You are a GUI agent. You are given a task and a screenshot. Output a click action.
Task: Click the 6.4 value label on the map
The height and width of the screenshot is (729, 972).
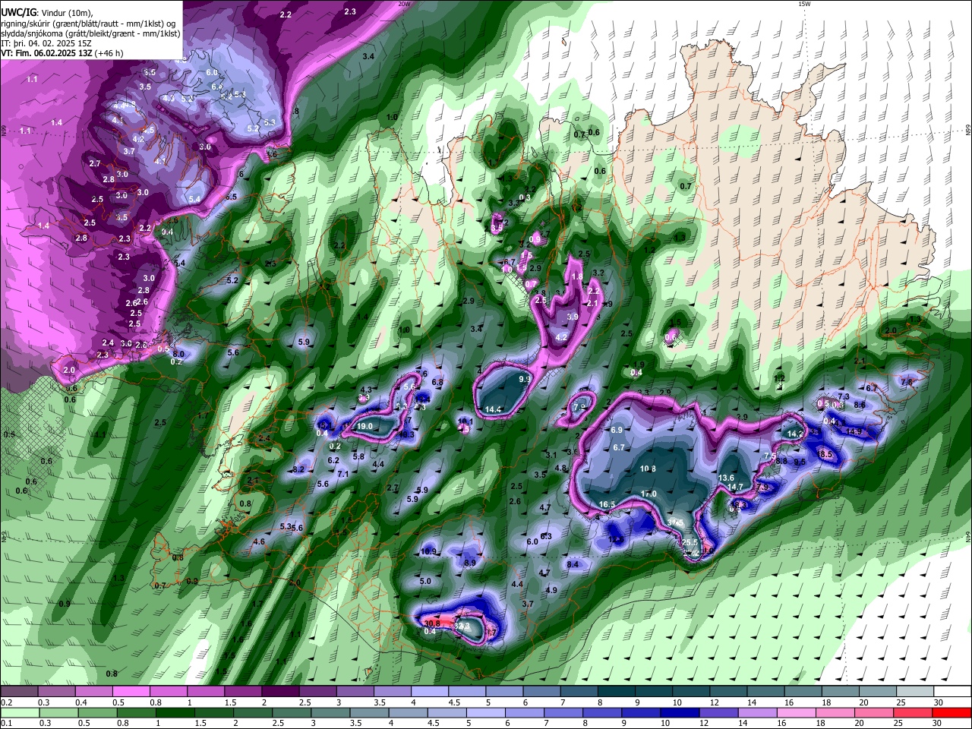coord(216,87)
